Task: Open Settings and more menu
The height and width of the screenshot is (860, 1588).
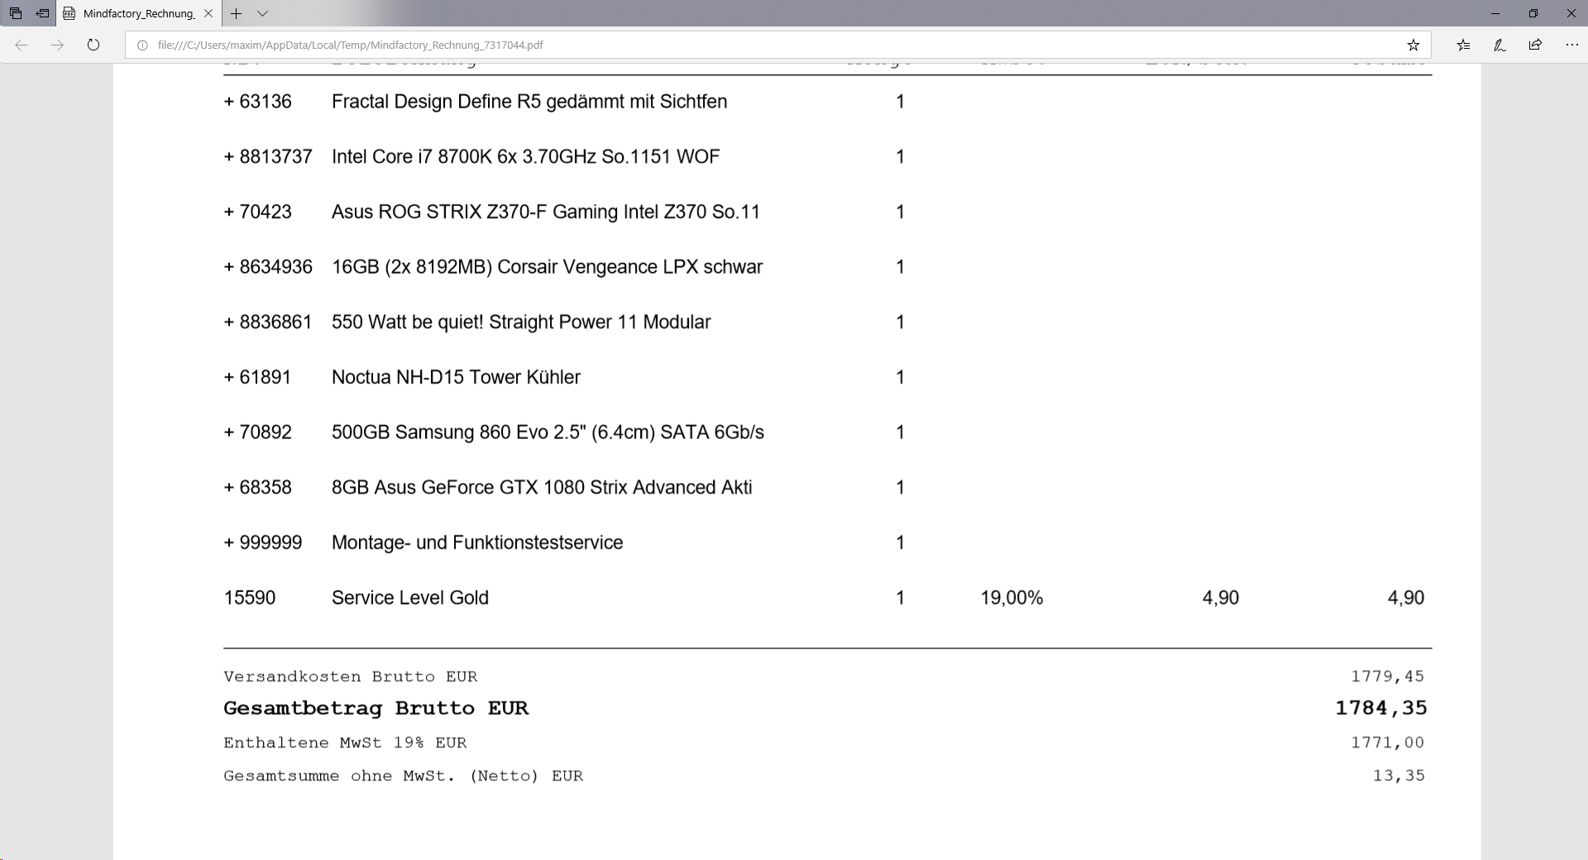Action: click(1571, 45)
